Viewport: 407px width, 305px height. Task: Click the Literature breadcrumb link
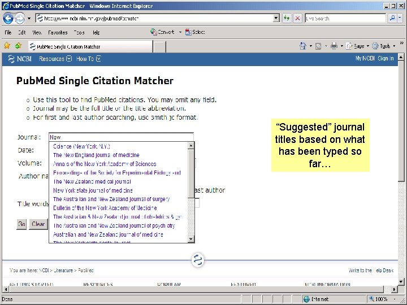click(x=63, y=270)
